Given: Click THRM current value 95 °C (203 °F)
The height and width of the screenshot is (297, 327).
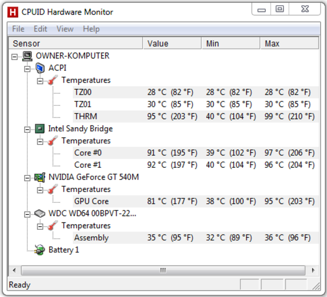Looking at the screenshot, I should 172,116.
